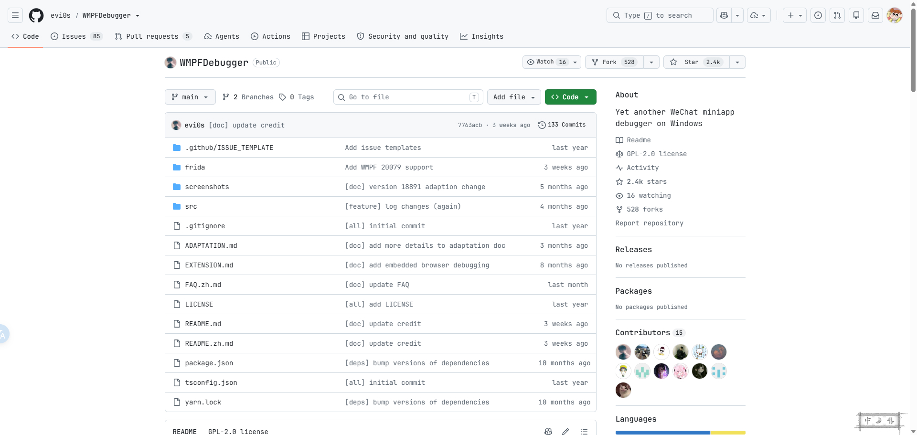This screenshot has width=917, height=435.
Task: Open the pink-haired contributor avatar
Action: tap(681, 371)
